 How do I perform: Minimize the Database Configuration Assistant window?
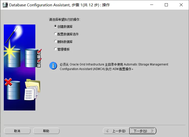152,5
